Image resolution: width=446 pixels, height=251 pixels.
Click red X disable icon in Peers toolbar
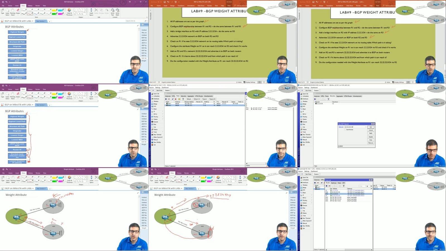tap(176, 99)
